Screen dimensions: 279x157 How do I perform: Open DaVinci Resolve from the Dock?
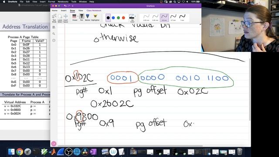[x=85, y=152]
